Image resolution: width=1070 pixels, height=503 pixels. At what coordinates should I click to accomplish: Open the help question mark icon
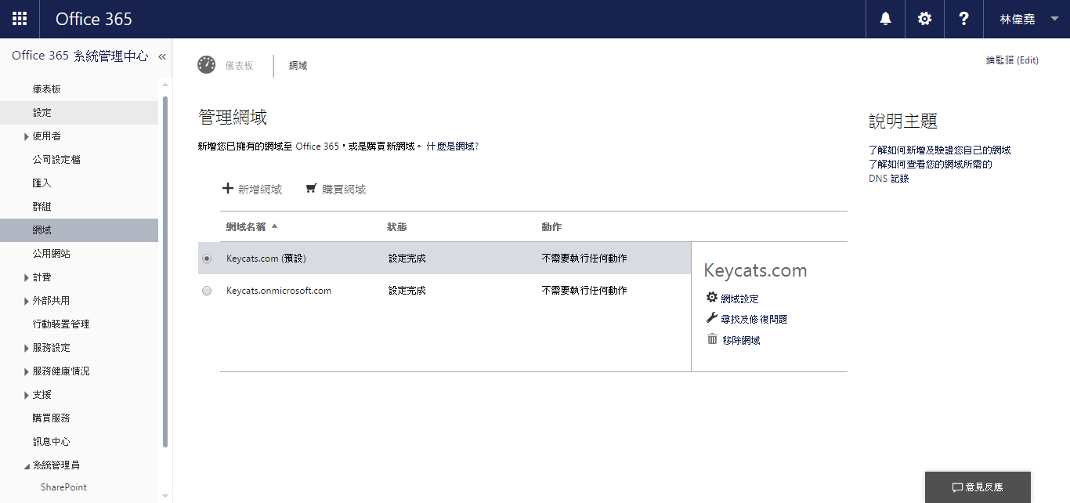pos(964,19)
